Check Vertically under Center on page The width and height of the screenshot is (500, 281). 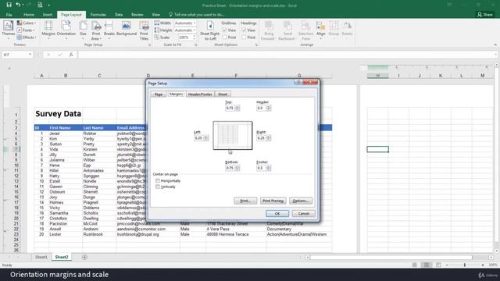pos(158,187)
